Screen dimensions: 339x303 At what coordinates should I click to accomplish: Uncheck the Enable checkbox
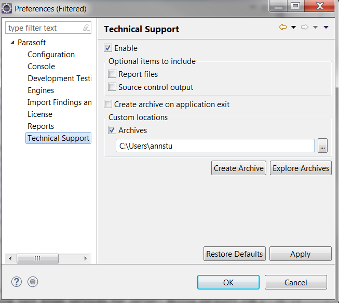[x=108, y=48]
